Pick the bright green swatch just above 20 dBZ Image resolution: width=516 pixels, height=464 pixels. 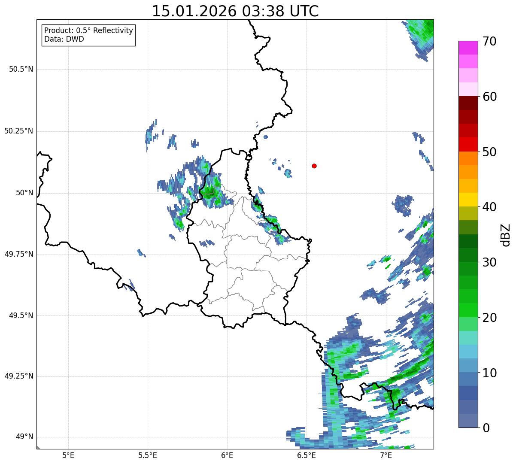468,310
